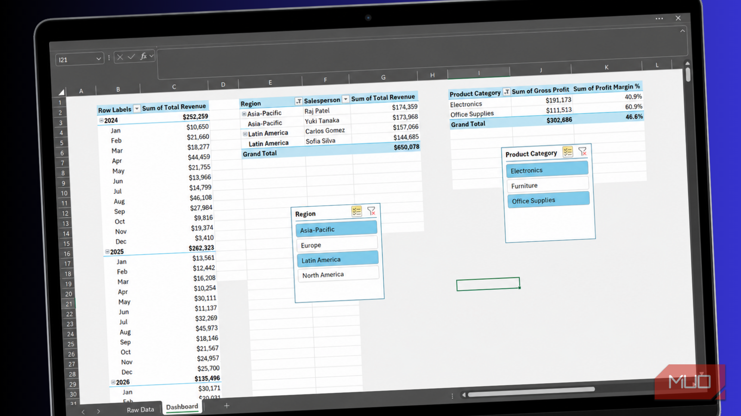Click the sheet tab area splitter handle
This screenshot has width=741, height=416.
click(452, 396)
